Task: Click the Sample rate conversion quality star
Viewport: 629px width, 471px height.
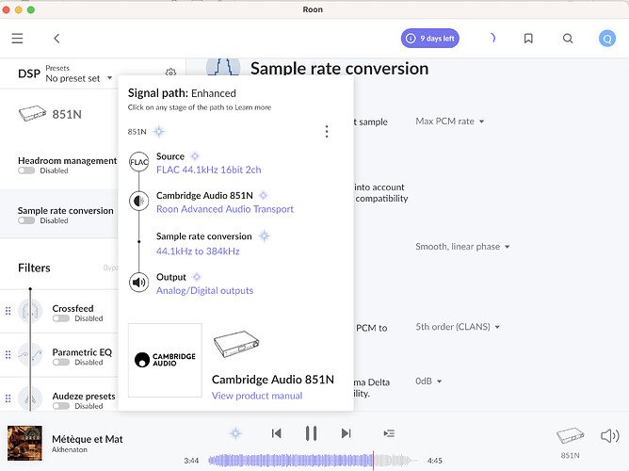Action: pyautogui.click(x=264, y=235)
